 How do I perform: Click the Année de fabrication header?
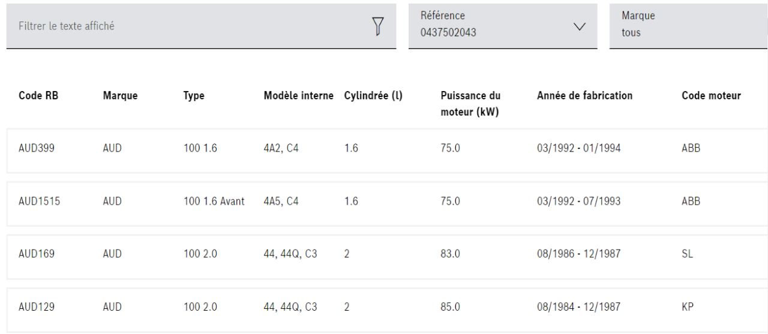click(x=584, y=96)
